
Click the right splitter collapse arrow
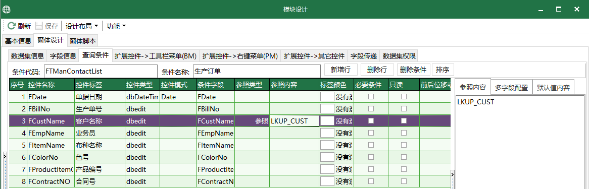coord(452,174)
